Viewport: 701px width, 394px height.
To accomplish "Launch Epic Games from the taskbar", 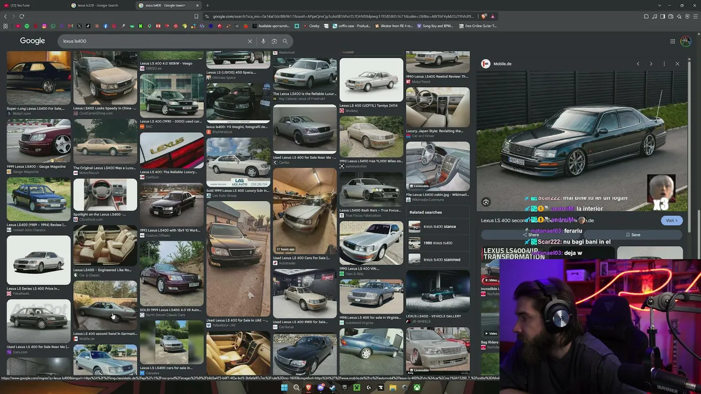I will pos(344,388).
